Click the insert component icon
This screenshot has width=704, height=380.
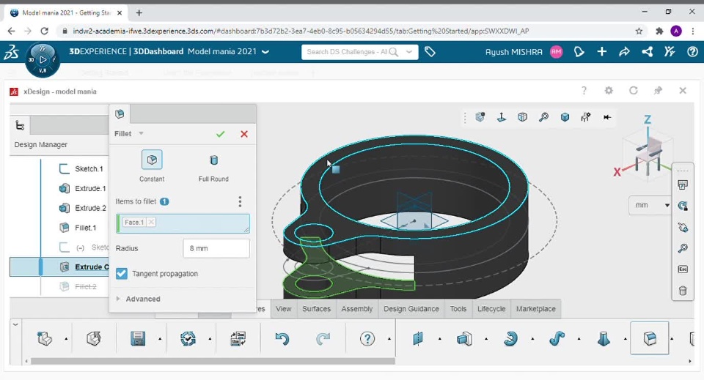tap(94, 339)
